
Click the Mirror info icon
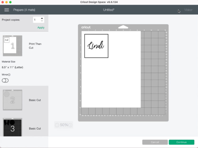9,75
